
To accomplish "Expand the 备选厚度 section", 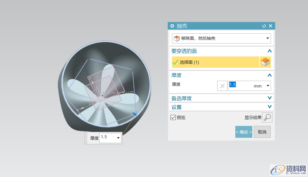I will (x=269, y=98).
